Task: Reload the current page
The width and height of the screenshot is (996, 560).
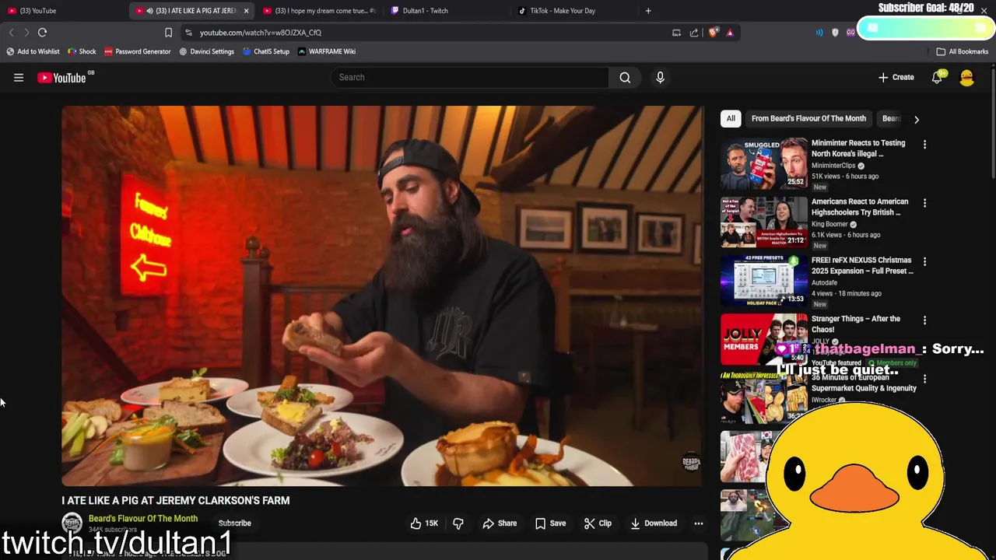Action: 43,33
